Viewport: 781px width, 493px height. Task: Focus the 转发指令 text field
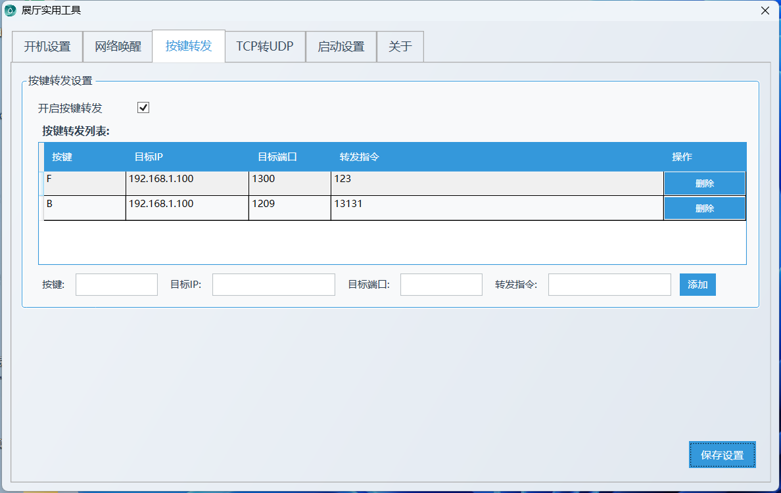click(x=609, y=285)
